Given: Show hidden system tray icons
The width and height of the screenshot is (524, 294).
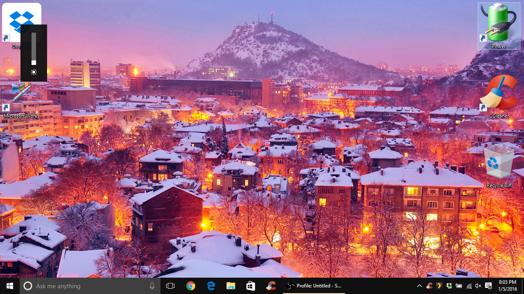Looking at the screenshot, I should [420, 286].
